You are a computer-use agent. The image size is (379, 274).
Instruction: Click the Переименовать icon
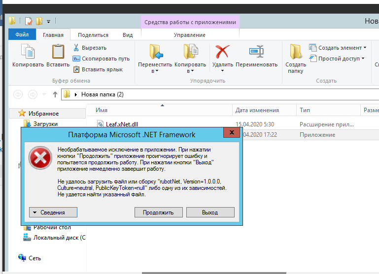click(x=256, y=52)
